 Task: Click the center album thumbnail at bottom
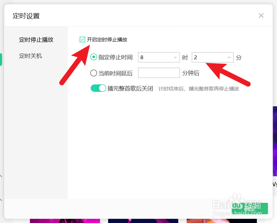pos(143,220)
